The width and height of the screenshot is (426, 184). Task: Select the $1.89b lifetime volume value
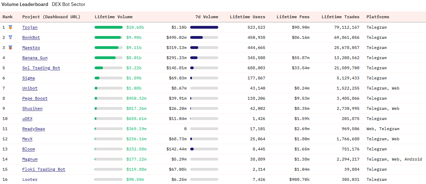pos(134,78)
